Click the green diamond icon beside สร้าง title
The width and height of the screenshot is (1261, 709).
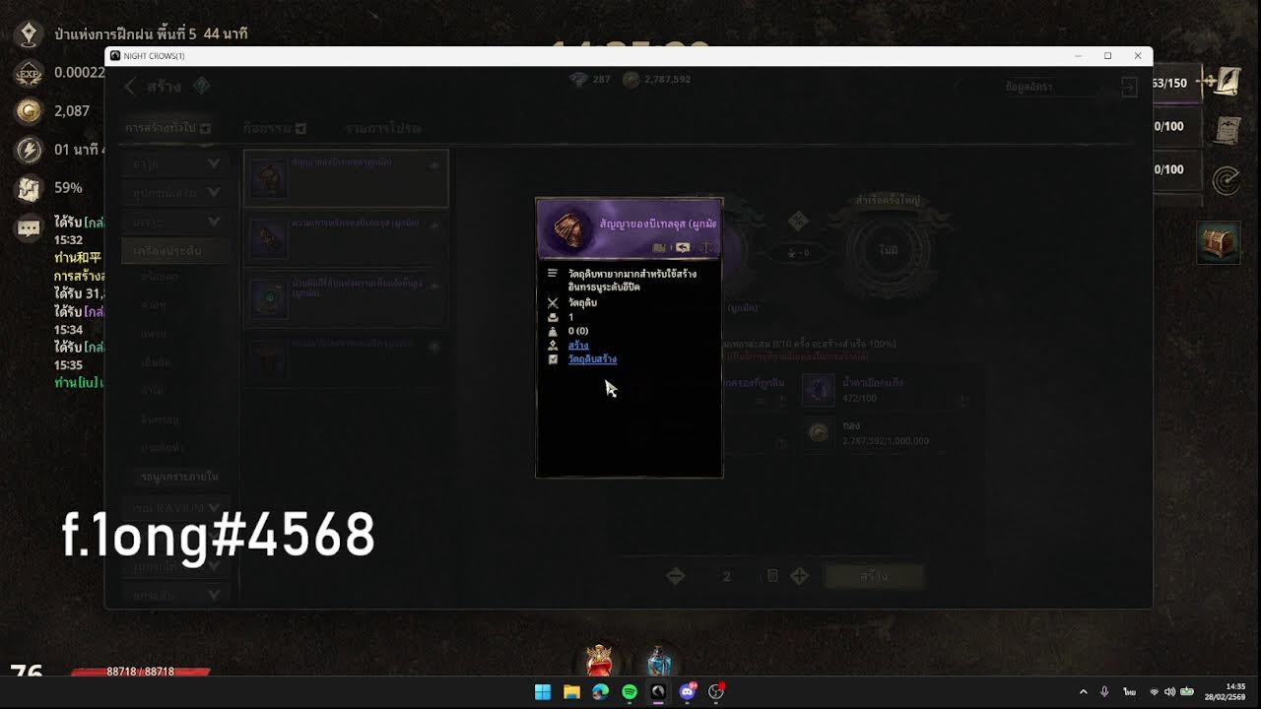[x=201, y=87]
